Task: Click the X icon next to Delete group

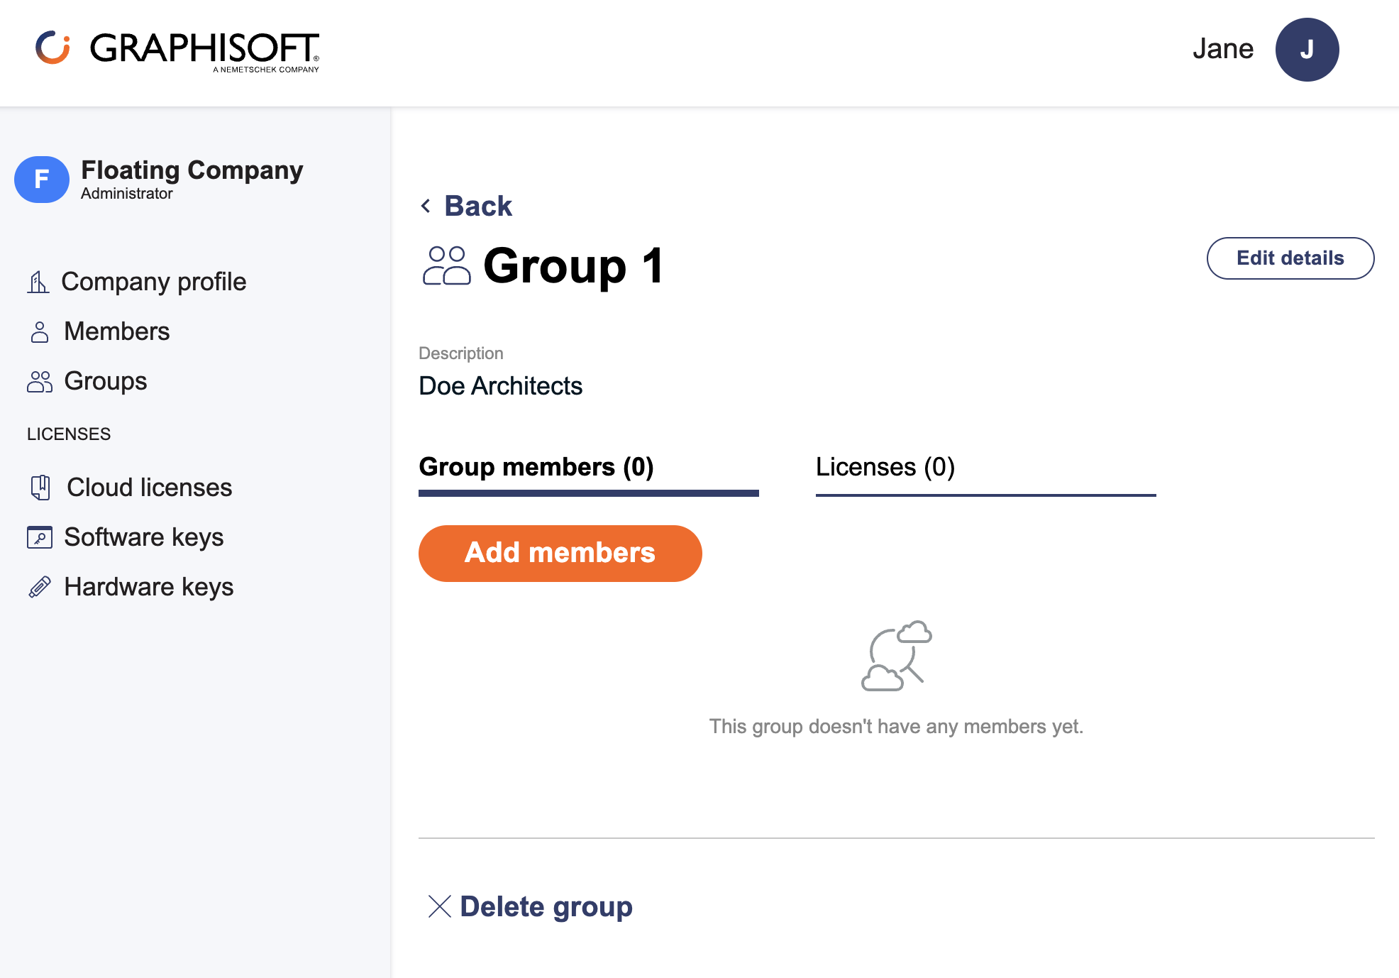Action: coord(440,906)
